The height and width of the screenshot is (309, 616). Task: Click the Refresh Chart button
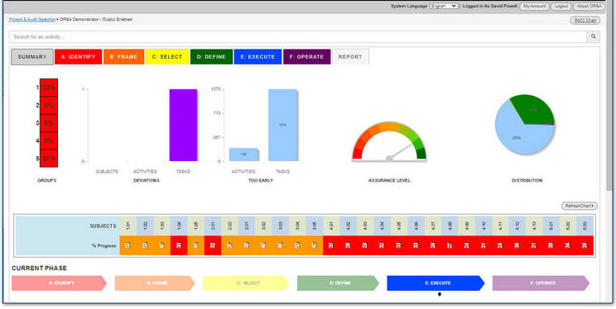point(580,206)
